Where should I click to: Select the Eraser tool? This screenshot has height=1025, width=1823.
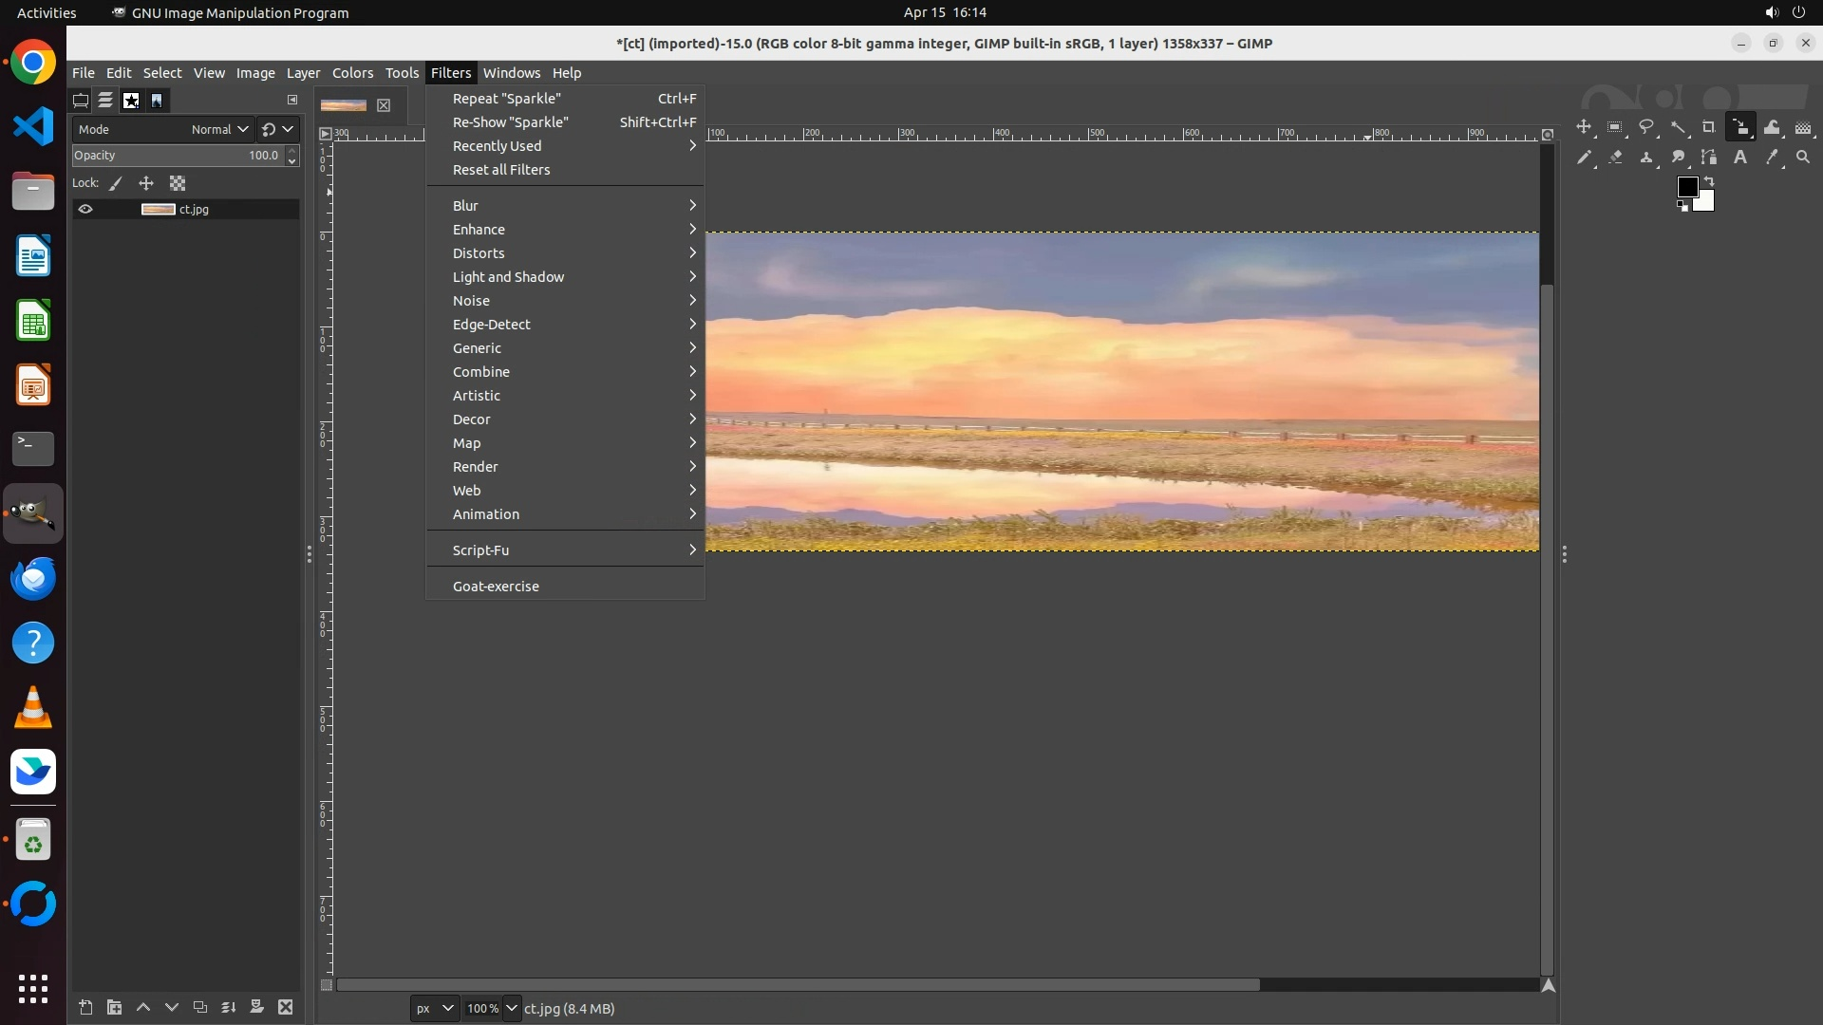point(1615,158)
